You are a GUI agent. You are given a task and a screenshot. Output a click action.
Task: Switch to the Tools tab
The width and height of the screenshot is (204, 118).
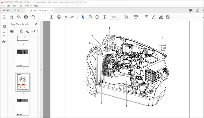17,10
